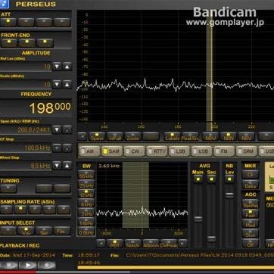Select DRM demodulation mode
This screenshot has width=274, height=274.
coord(247,151)
